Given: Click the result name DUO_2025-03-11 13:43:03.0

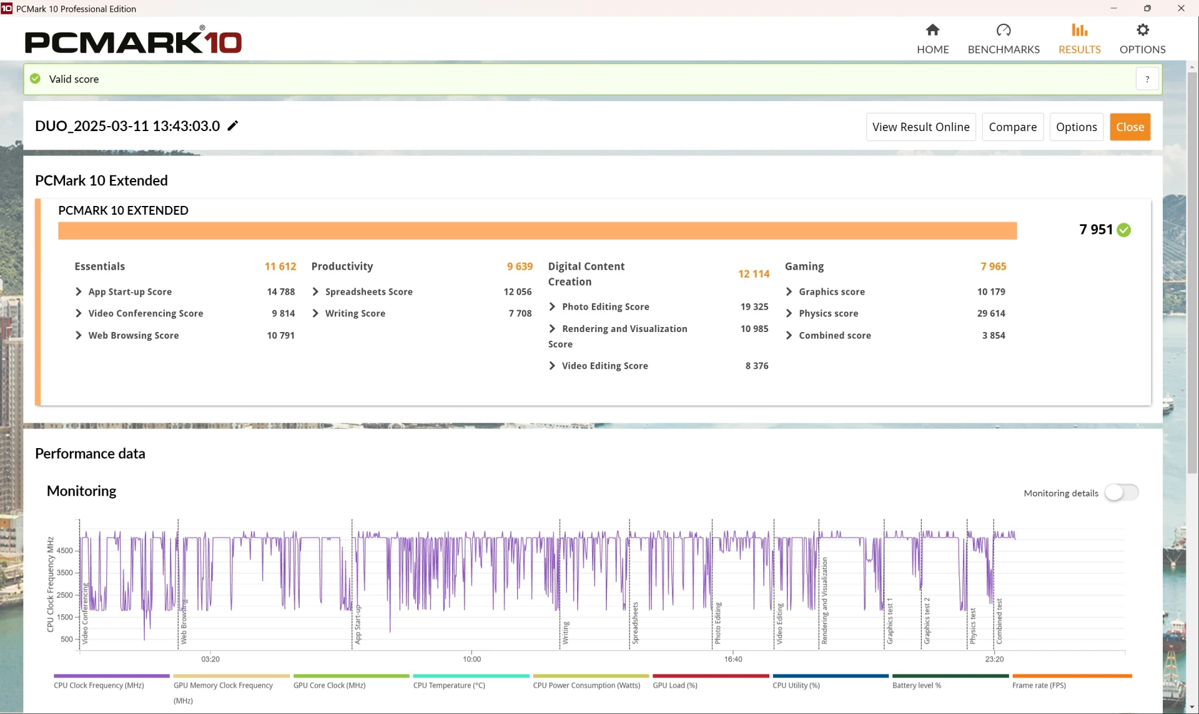Looking at the screenshot, I should (127, 125).
